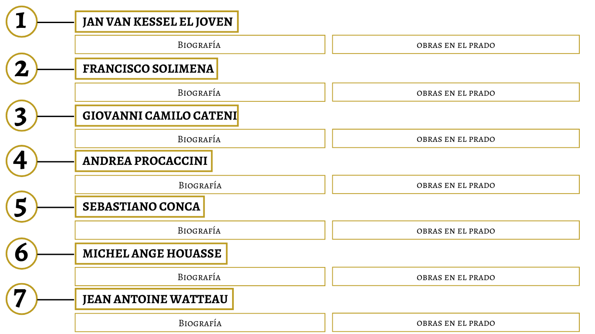
Task: Click the number 1 circle icon
Action: click(x=21, y=22)
